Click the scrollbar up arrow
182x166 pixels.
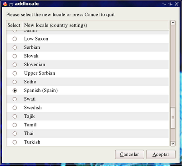pyautogui.click(x=173, y=23)
